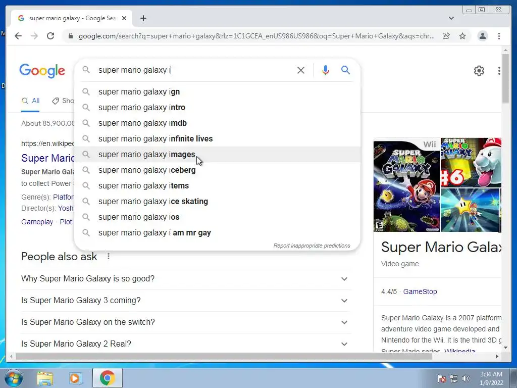
Task: Open the Wikipedia Super Mario result title
Action: pyautogui.click(x=48, y=158)
